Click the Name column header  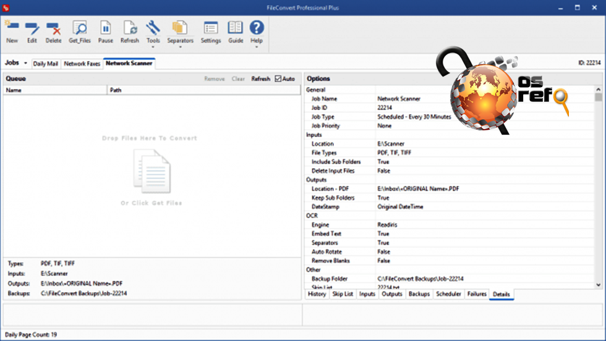pyautogui.click(x=55, y=90)
